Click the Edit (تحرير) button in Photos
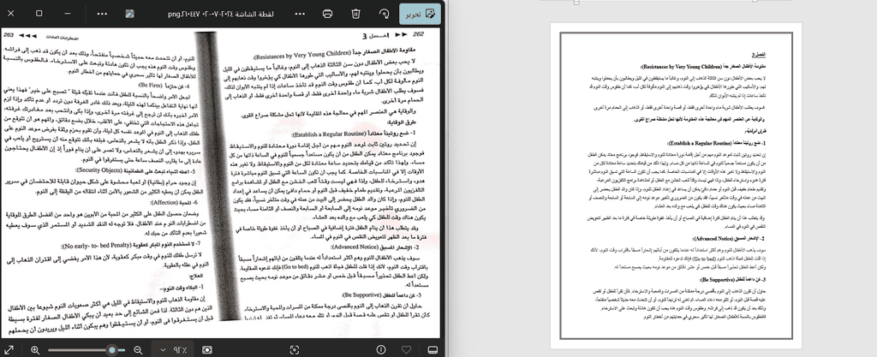 click(x=420, y=14)
